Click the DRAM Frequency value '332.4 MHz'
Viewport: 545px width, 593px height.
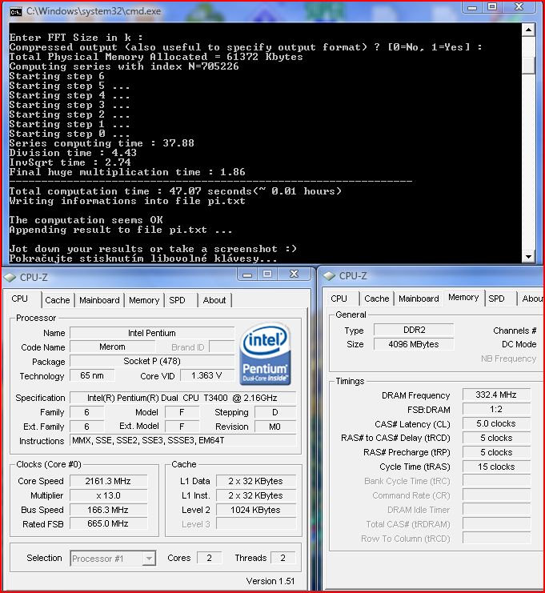point(496,395)
